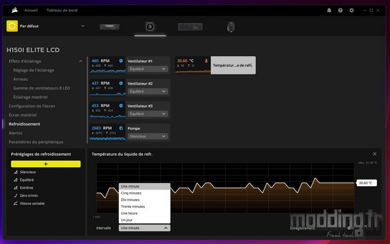
Task: Add a new cooling preset with plus
Action: coord(46,164)
